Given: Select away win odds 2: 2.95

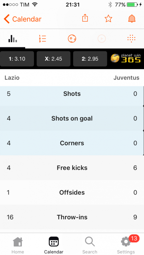Looking at the screenshot, I should point(90,59).
